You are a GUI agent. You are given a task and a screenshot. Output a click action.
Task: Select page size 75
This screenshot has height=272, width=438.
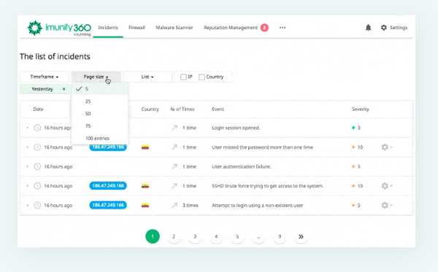click(x=100, y=126)
